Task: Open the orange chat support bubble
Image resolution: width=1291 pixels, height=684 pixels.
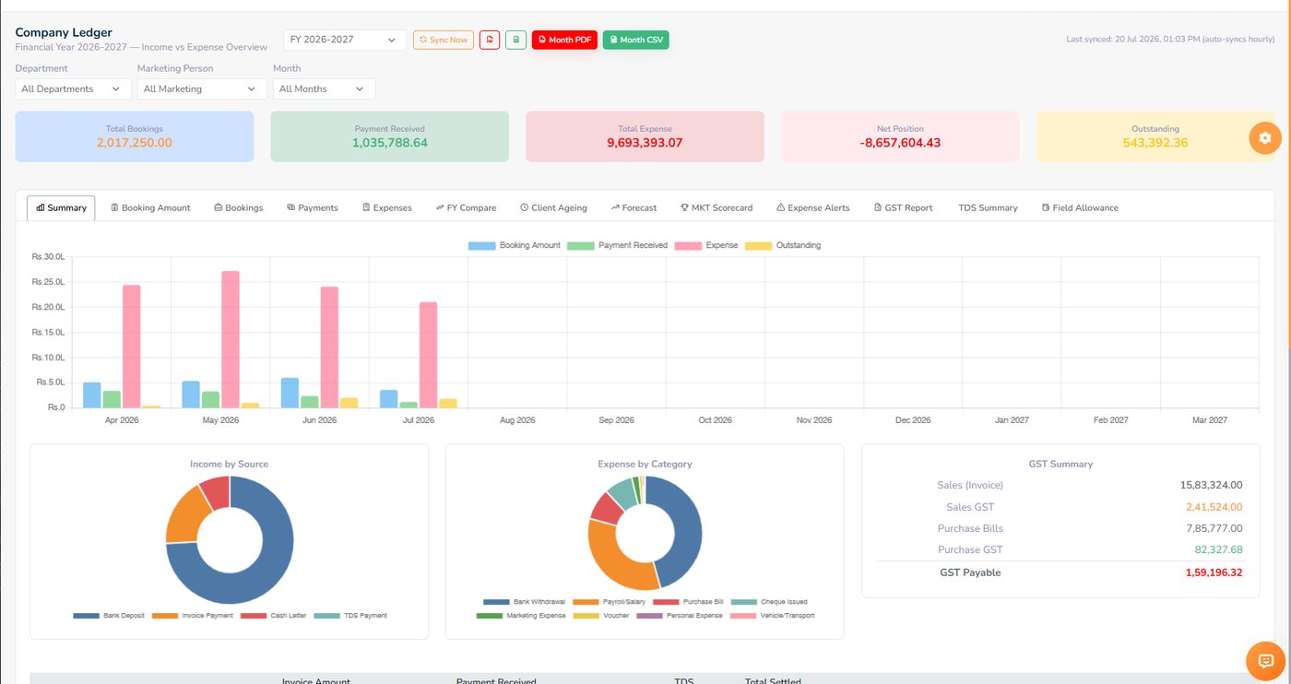Action: coord(1265,661)
